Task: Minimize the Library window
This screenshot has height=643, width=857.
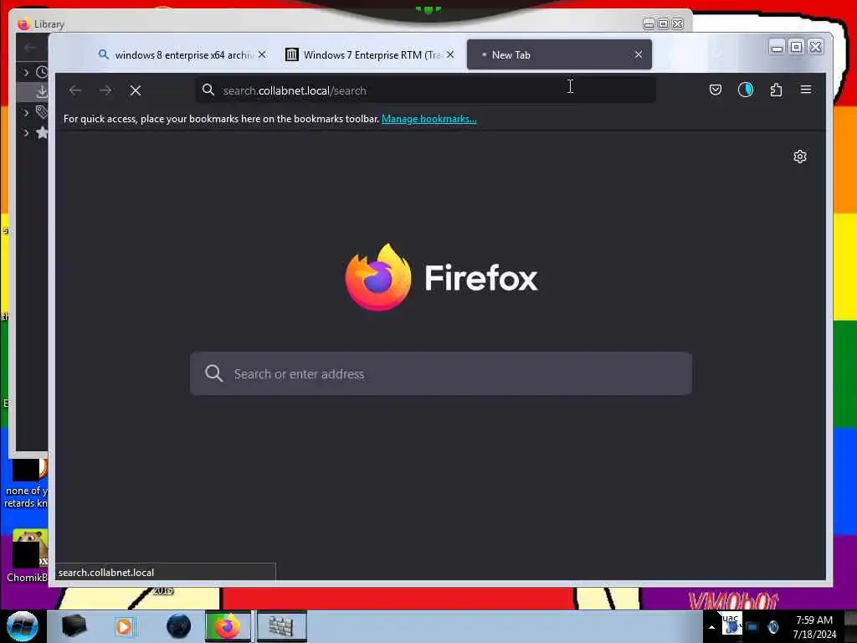Action: [649, 24]
